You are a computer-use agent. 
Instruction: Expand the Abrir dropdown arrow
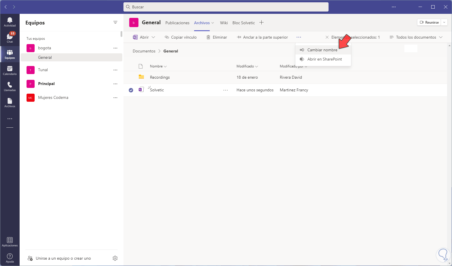tap(153, 37)
